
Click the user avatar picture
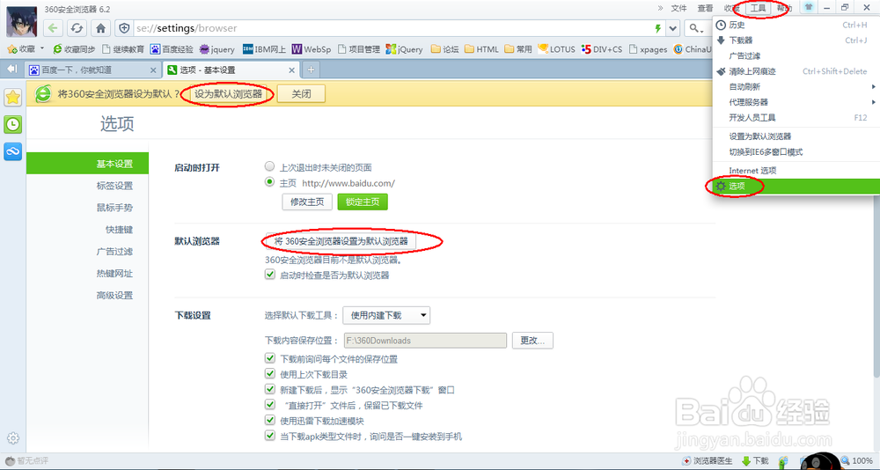[x=22, y=21]
